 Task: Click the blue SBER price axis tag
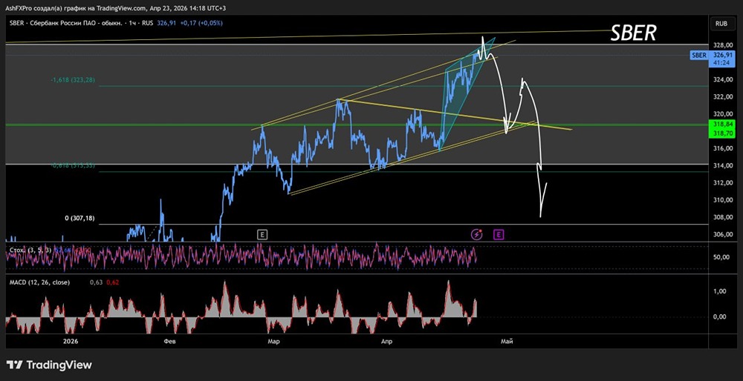699,56
